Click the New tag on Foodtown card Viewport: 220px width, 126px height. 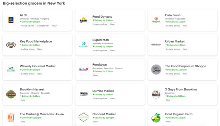tap(95, 75)
